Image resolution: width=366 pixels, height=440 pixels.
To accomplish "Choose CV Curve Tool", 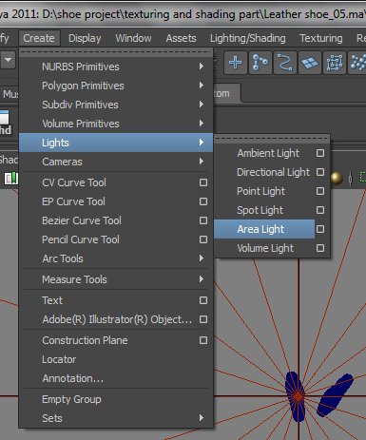I will [x=74, y=182].
